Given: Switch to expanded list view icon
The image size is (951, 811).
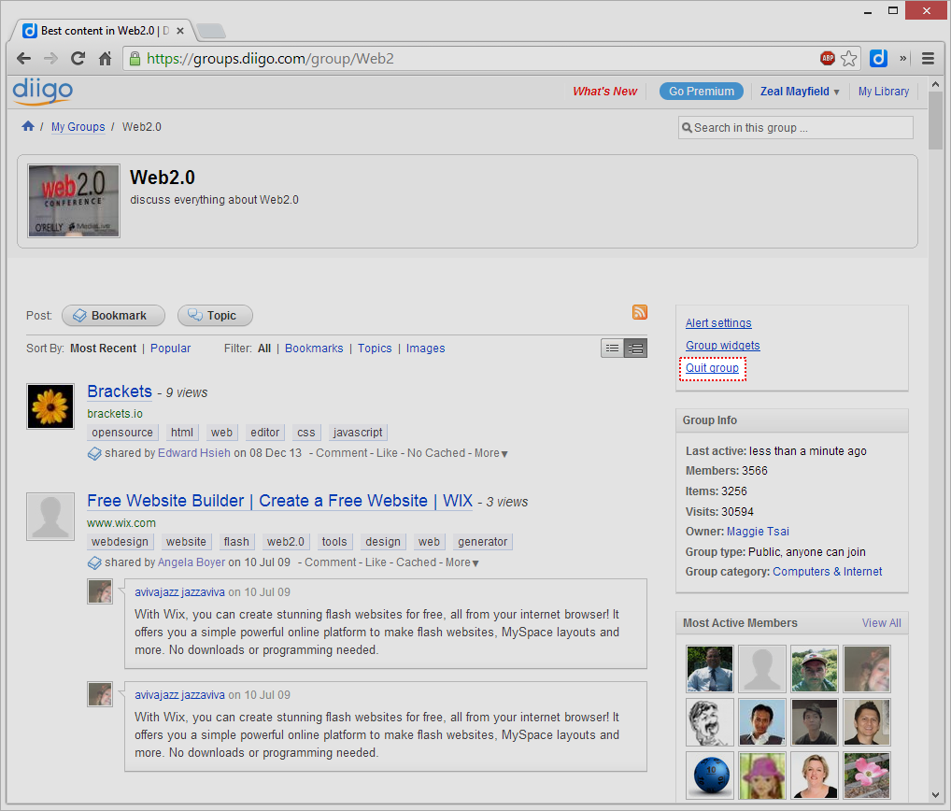Looking at the screenshot, I should pyautogui.click(x=635, y=349).
